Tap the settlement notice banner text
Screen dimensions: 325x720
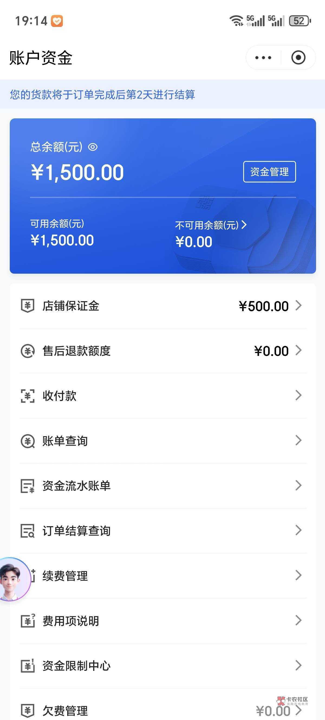(103, 94)
